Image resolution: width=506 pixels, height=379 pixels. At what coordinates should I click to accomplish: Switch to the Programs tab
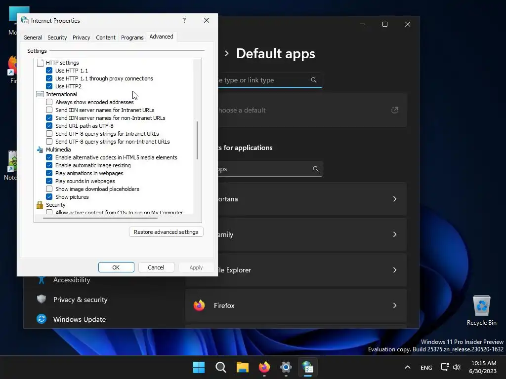132,38
